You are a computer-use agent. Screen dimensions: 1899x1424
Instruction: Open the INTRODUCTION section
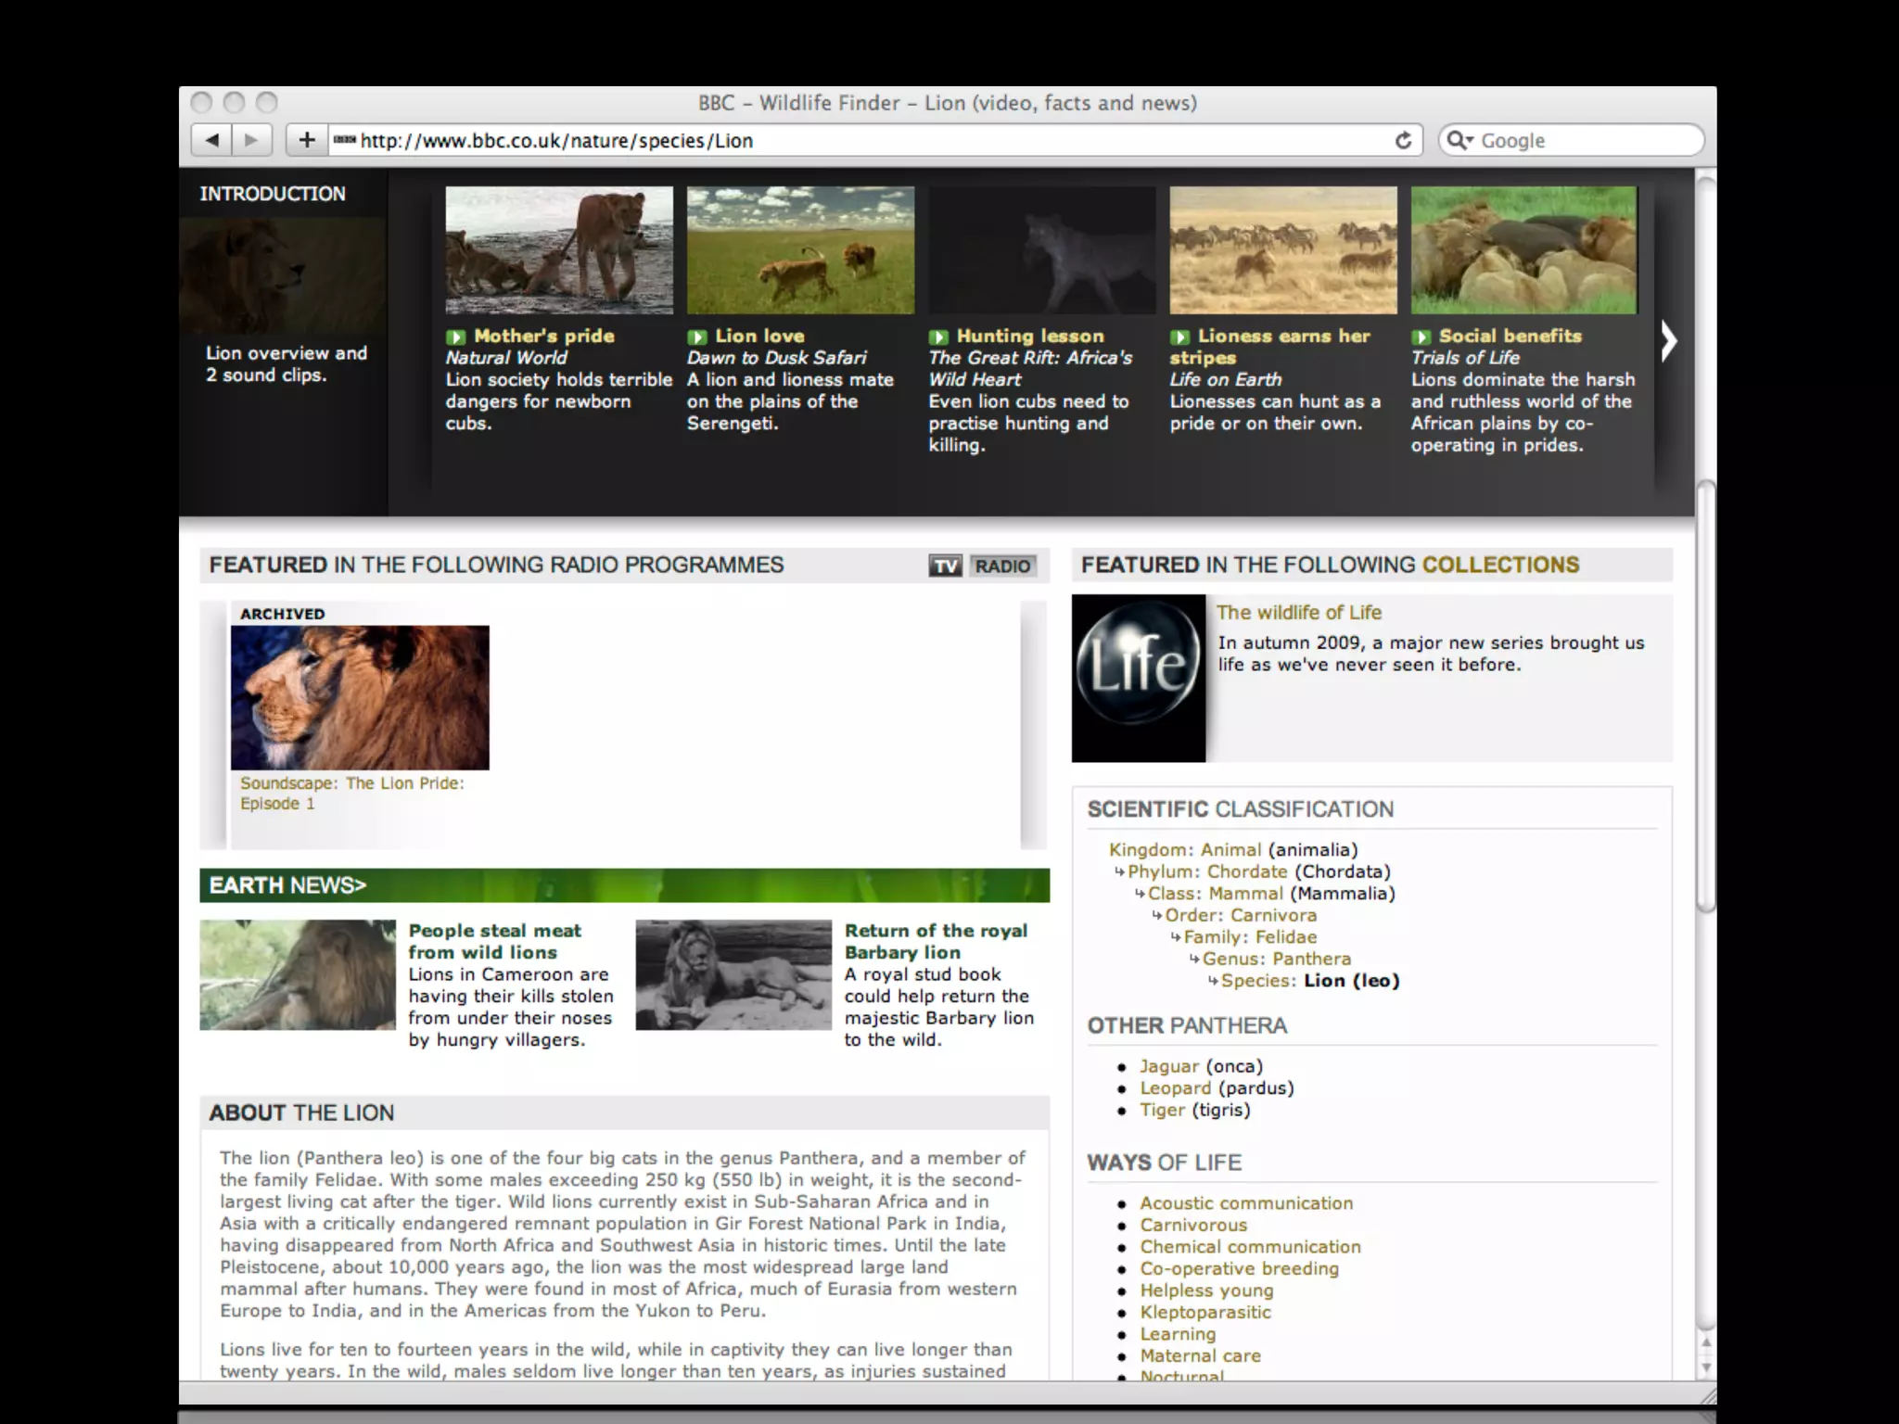click(273, 194)
